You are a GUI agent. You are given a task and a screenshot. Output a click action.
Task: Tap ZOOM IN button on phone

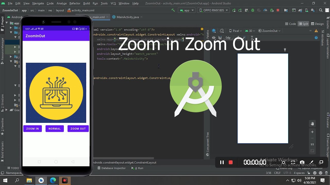click(32, 129)
